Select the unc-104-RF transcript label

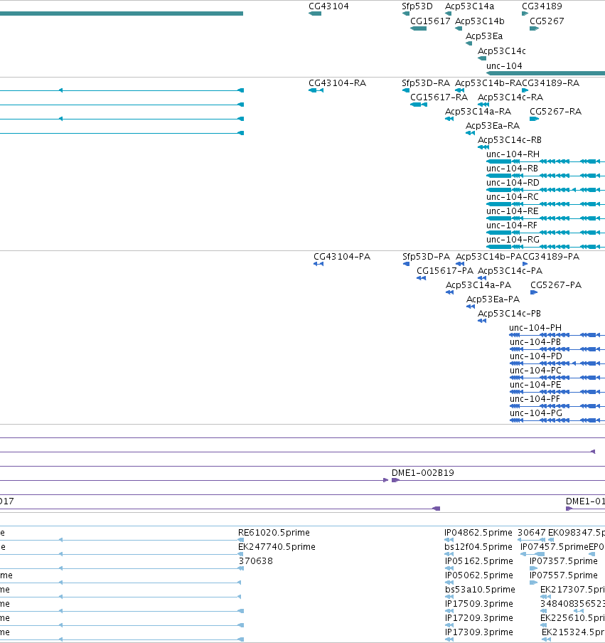tap(512, 225)
